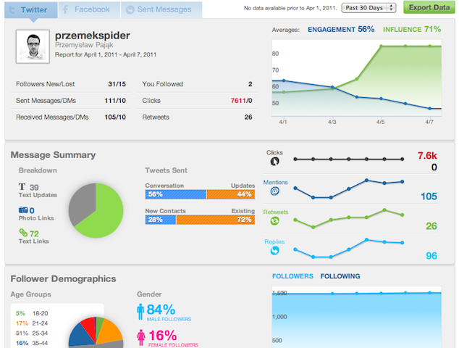Click the 5% 18-20 age group row

click(32, 313)
